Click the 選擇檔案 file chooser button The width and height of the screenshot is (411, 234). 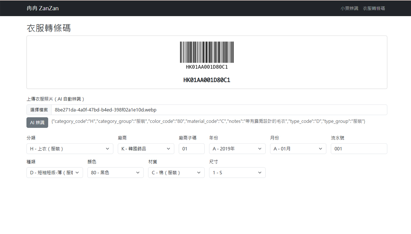pyautogui.click(x=39, y=110)
